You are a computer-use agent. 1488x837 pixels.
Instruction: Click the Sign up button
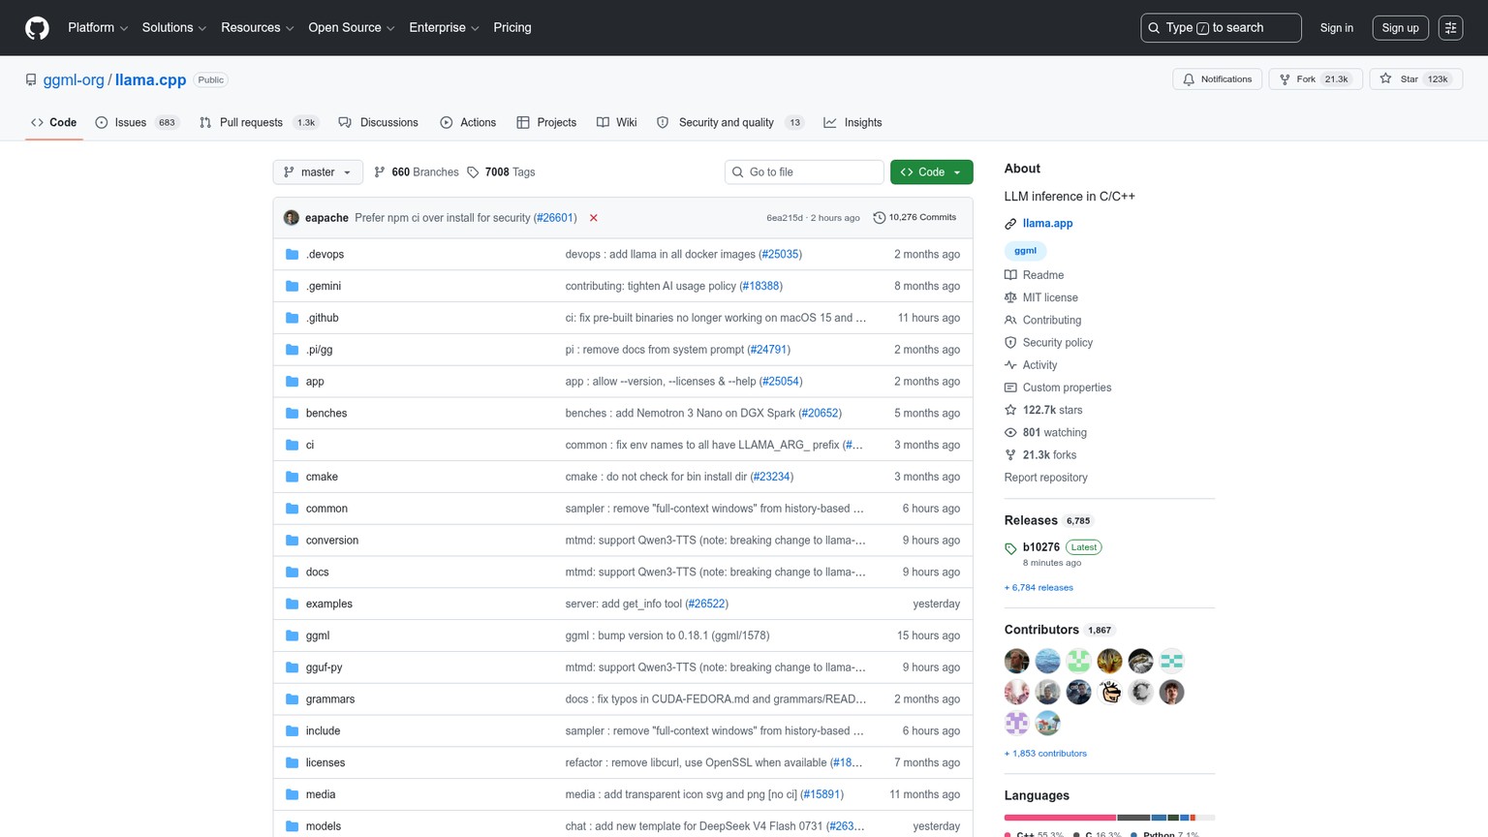click(1400, 28)
